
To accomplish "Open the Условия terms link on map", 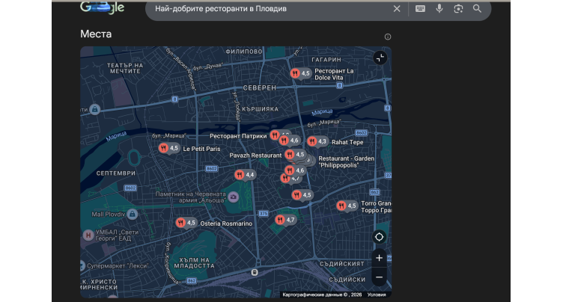I will pyautogui.click(x=377, y=295).
